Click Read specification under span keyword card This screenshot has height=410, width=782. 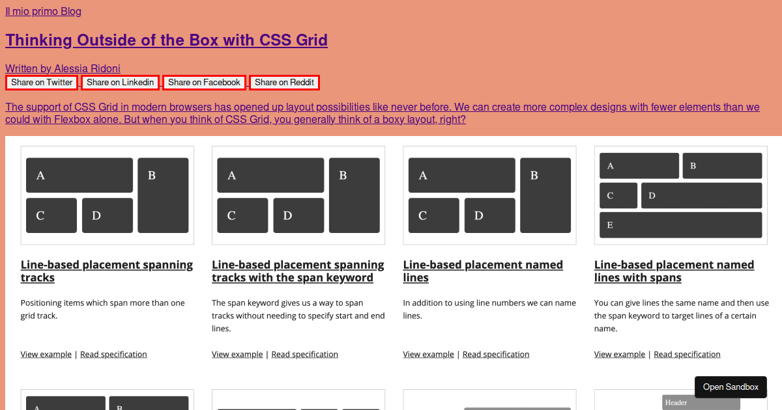point(304,354)
